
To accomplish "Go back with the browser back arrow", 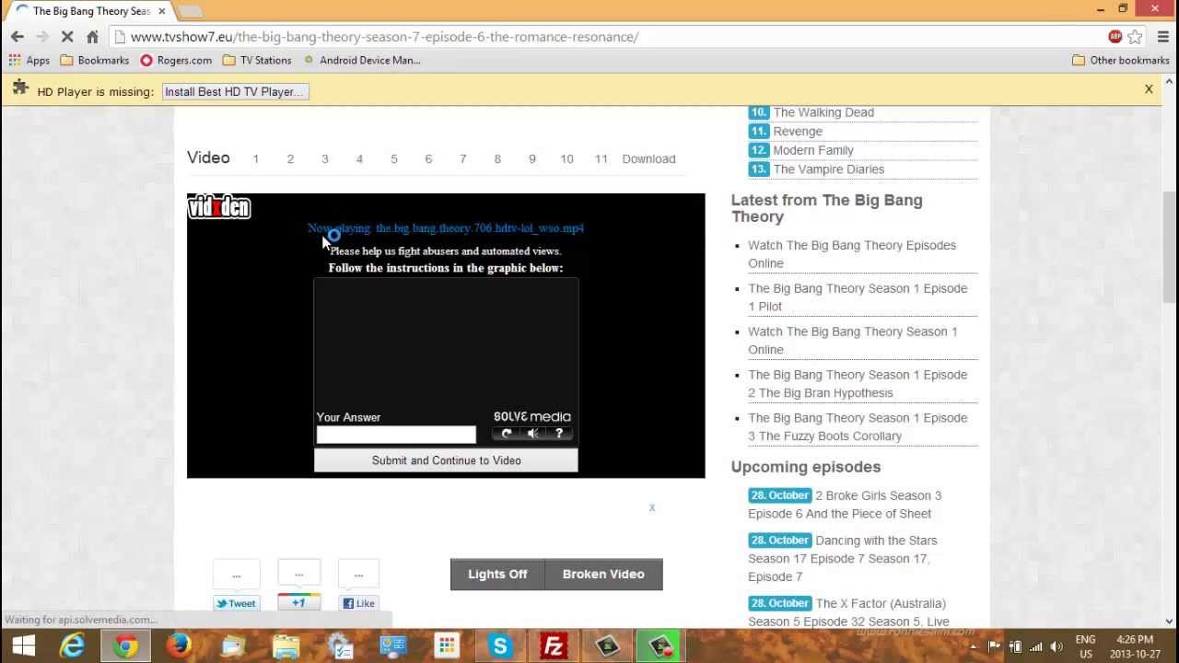I will 18,37.
